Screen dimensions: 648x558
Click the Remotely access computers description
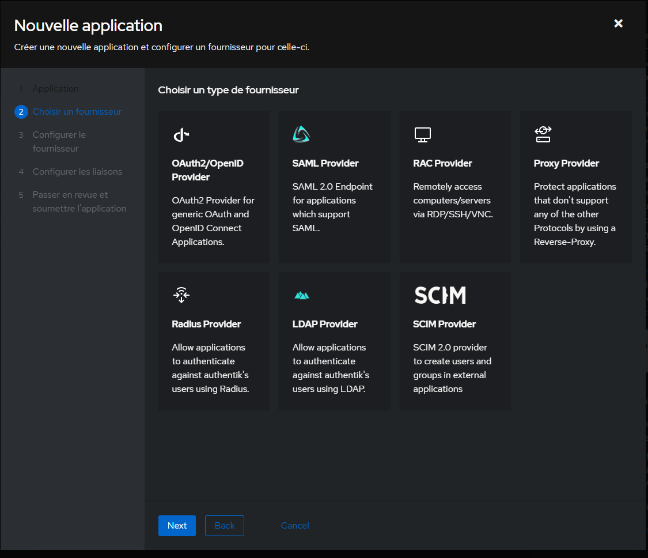click(453, 201)
